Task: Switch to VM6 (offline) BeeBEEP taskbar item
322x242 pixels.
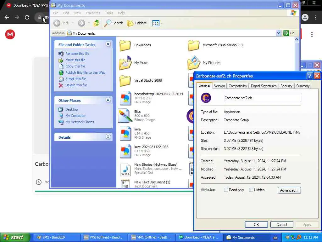Action: [x=104, y=238]
